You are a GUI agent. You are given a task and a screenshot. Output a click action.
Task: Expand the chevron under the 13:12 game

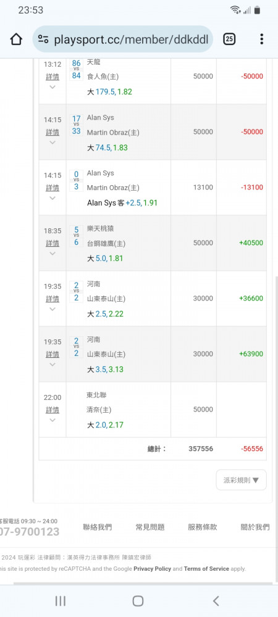pyautogui.click(x=53, y=87)
